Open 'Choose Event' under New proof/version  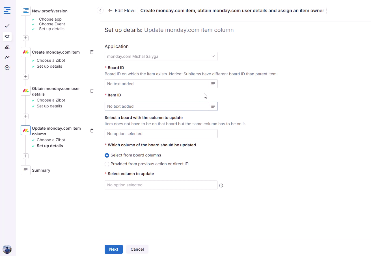(52, 24)
